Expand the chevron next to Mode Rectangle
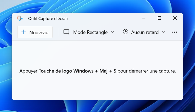The width and height of the screenshot is (195, 112). pos(112,32)
